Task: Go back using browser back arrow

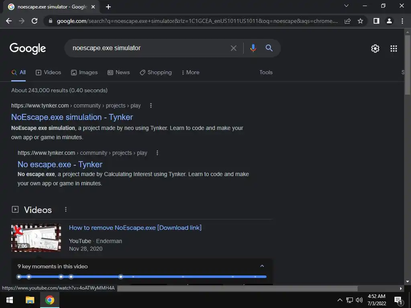Action: click(x=9, y=21)
